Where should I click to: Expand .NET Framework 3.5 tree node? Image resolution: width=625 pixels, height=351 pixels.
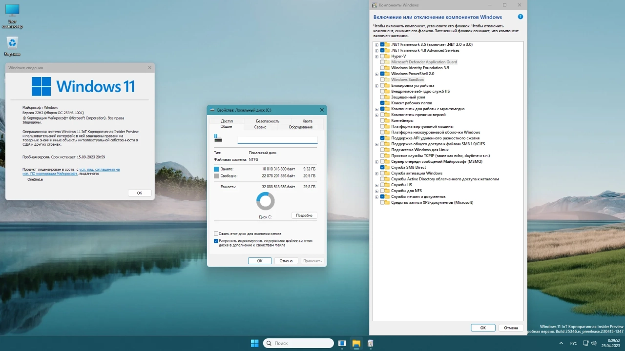376,44
